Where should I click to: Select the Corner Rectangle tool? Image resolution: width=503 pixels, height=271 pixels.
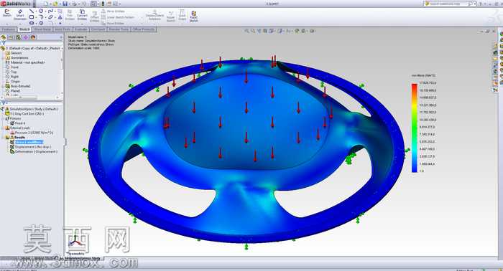click(x=32, y=17)
